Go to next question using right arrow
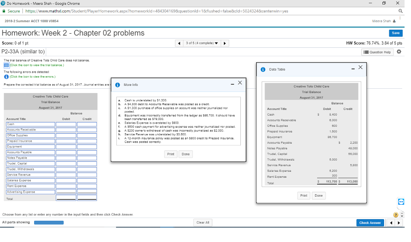This screenshot has height=242, width=411. tap(225, 43)
